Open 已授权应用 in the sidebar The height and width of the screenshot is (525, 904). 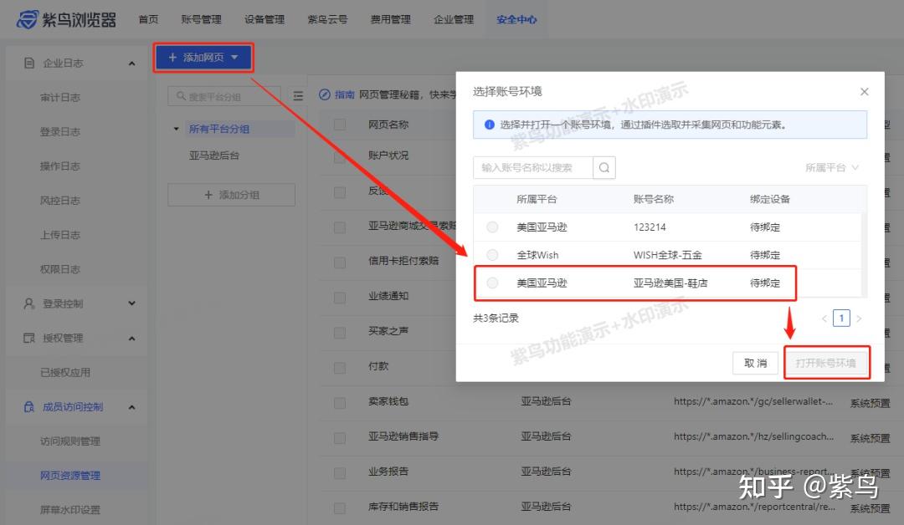pyautogui.click(x=65, y=373)
